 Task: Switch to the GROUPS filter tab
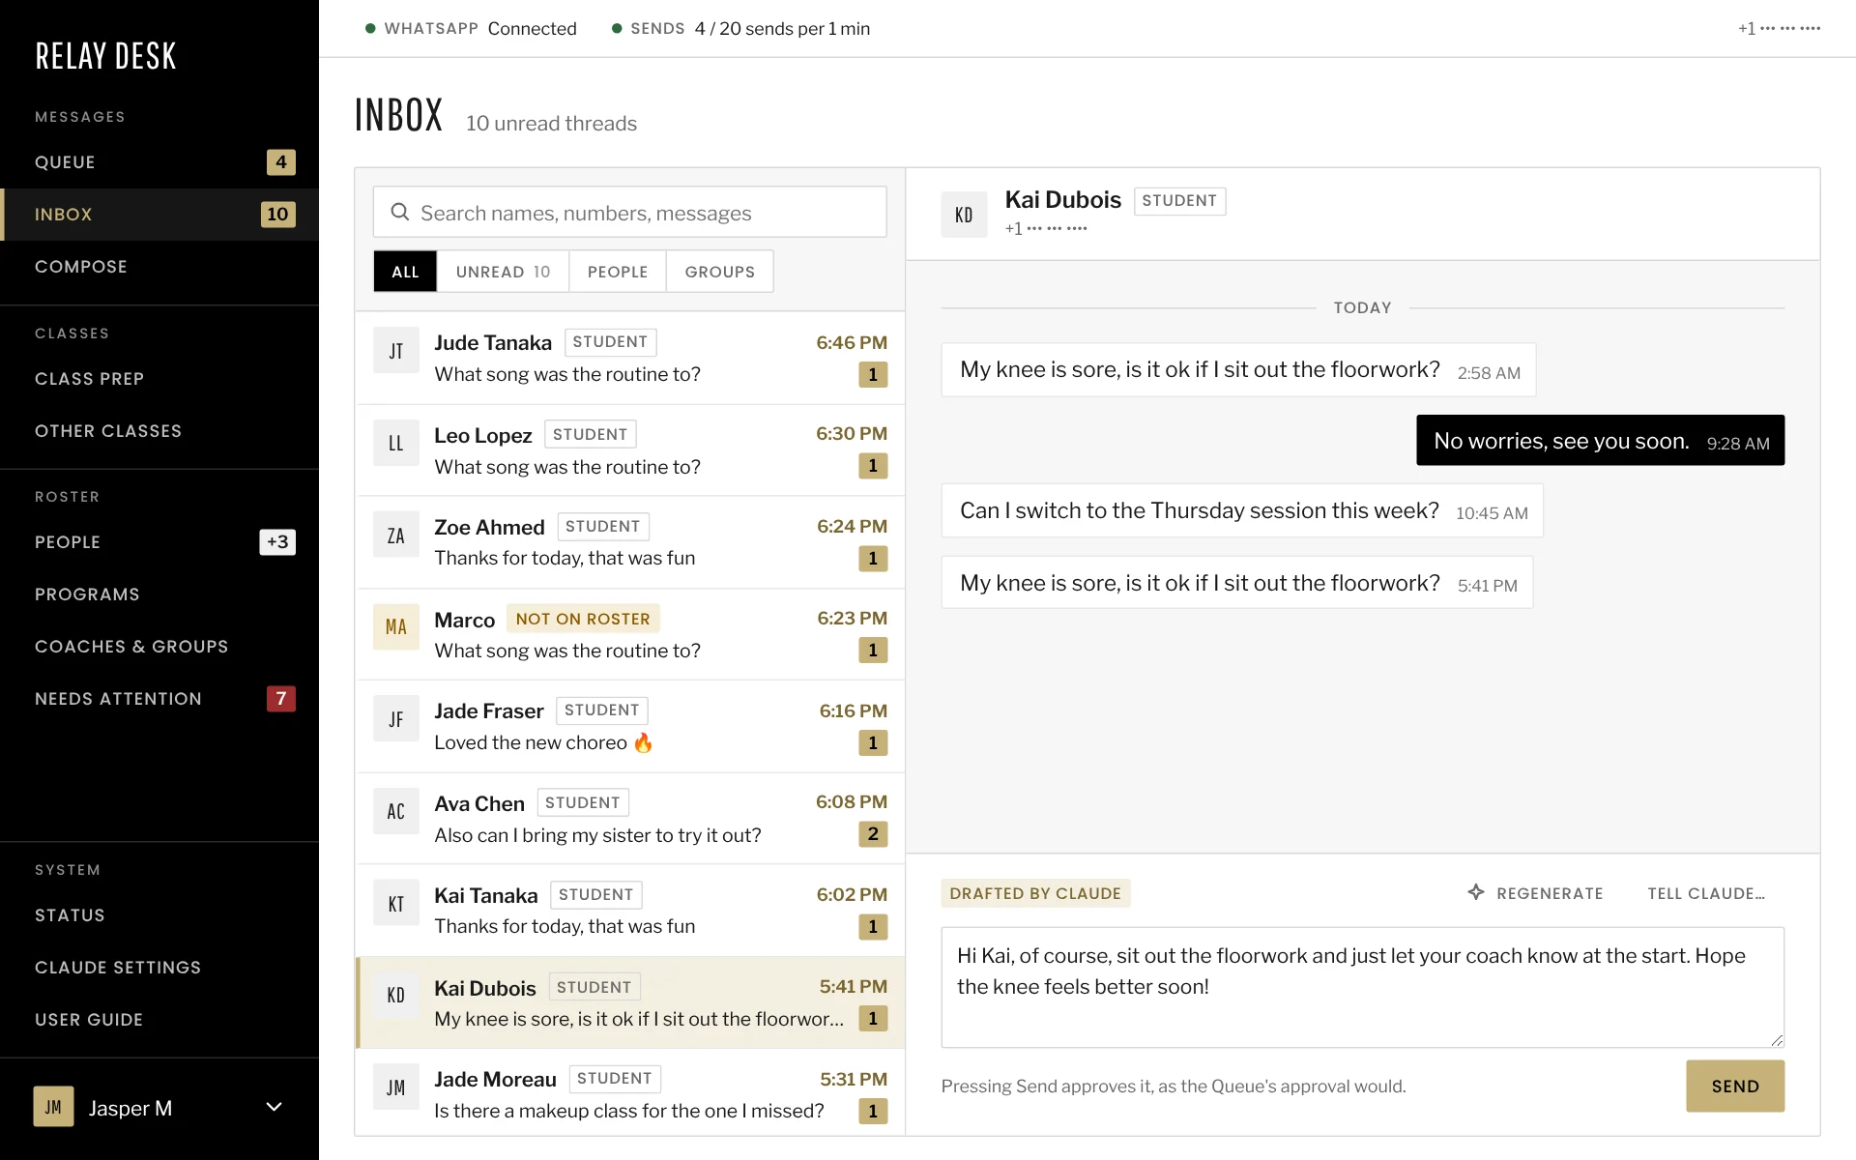click(720, 272)
